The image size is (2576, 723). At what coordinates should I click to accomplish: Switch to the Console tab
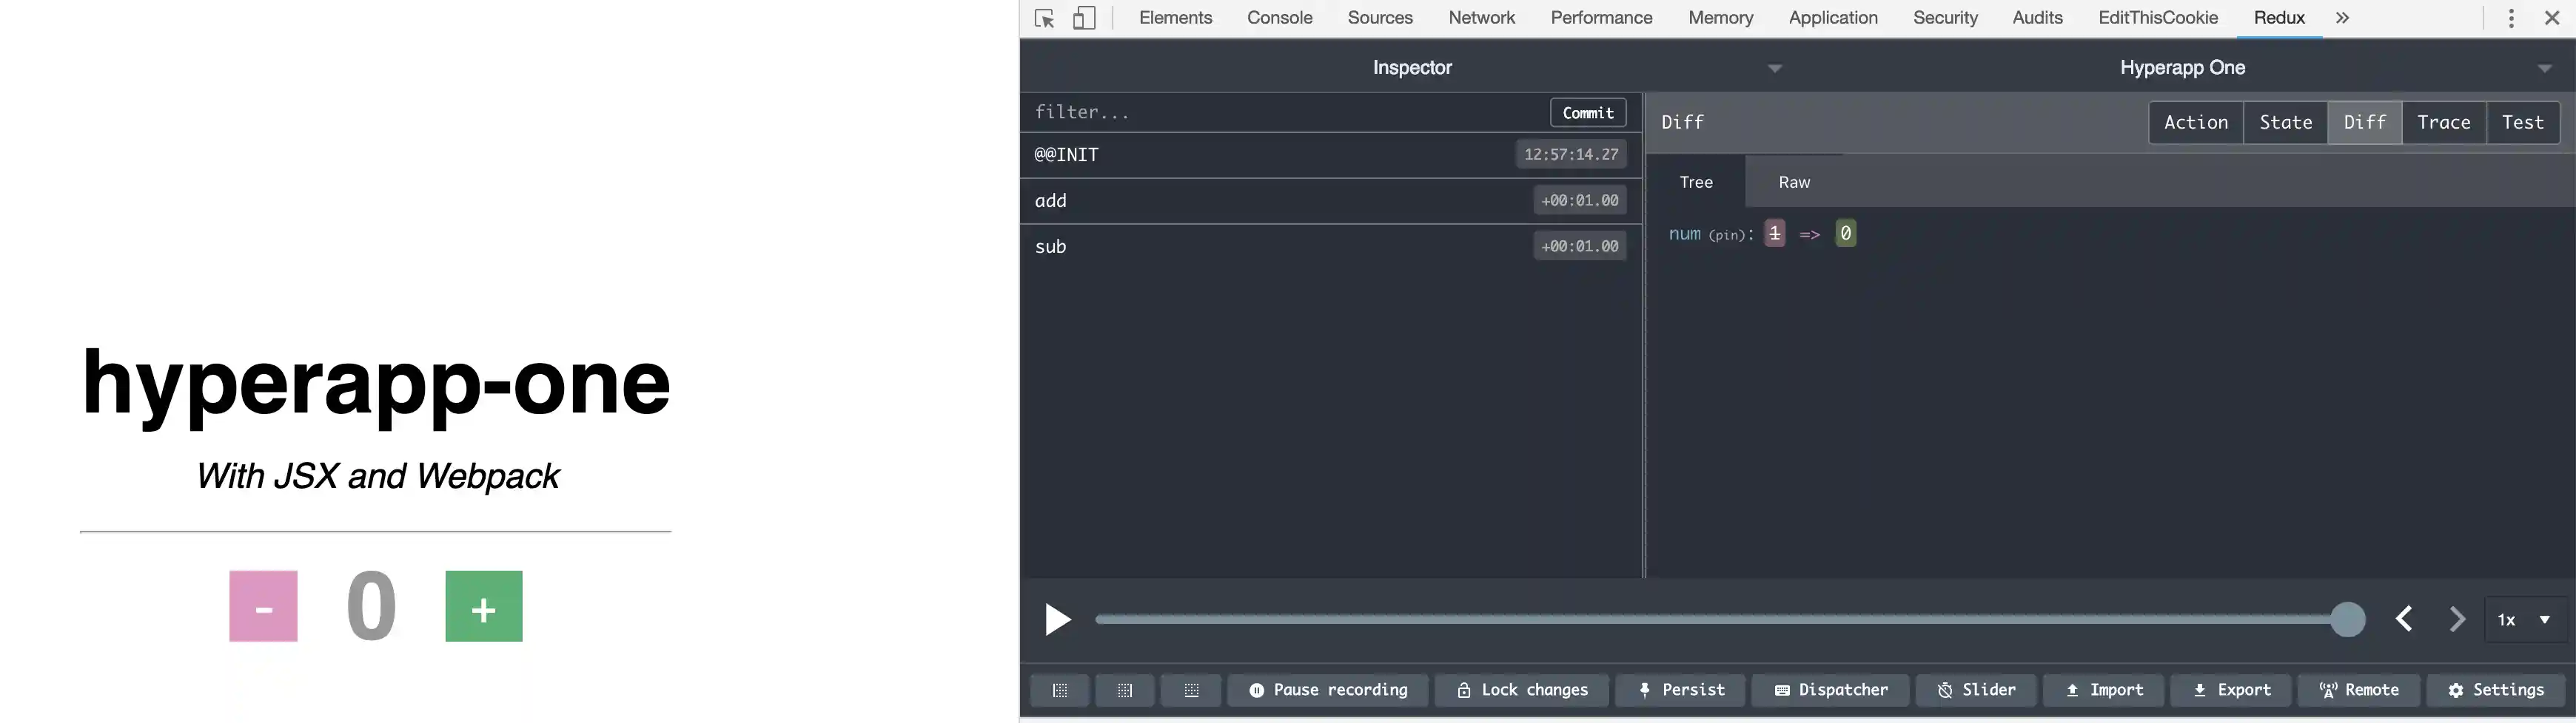pyautogui.click(x=1280, y=18)
